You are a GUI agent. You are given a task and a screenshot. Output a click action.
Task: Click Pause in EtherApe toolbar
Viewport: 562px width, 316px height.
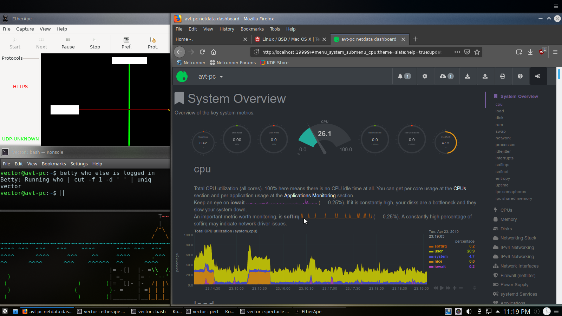(x=68, y=43)
